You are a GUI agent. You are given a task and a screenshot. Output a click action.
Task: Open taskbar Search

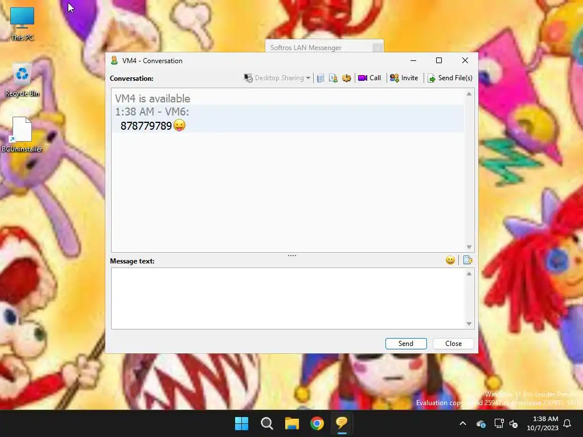tap(266, 423)
